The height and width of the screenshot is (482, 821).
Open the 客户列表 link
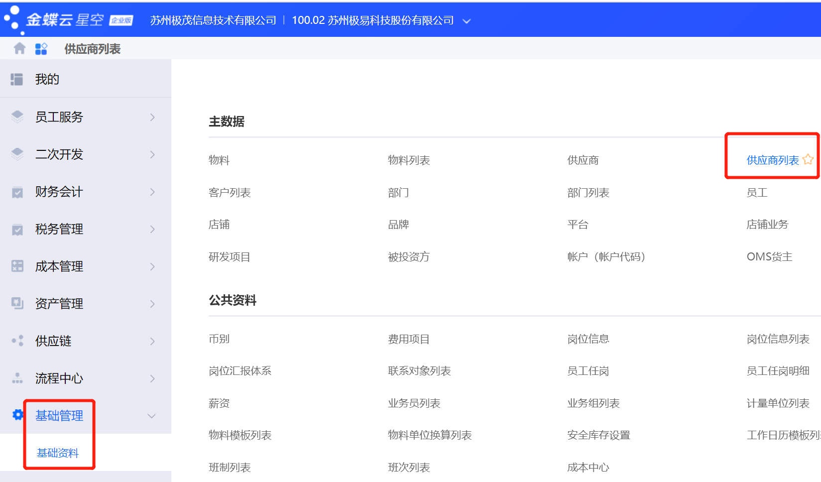tap(230, 193)
